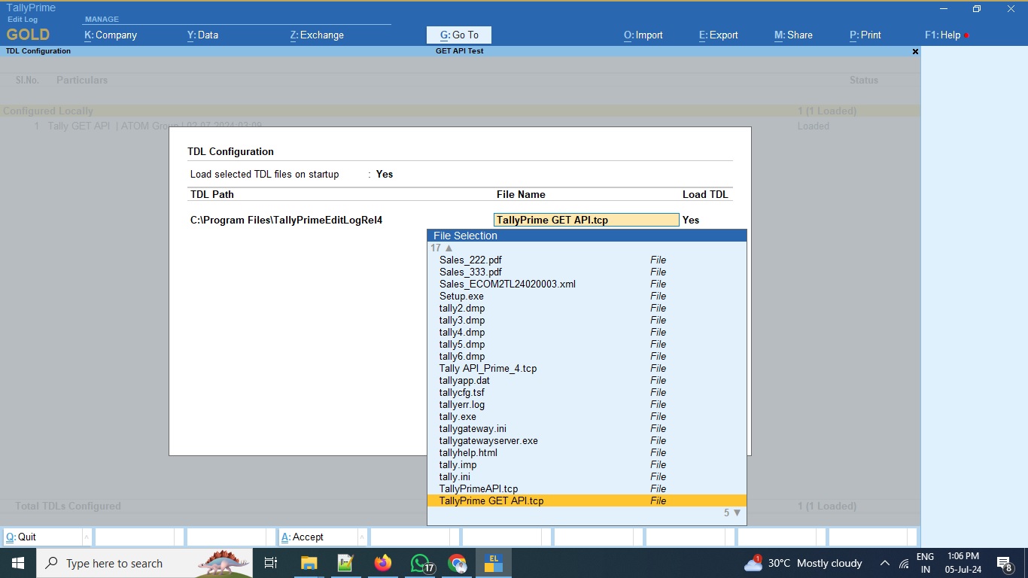Select tallyapp.dat file

(x=587, y=380)
